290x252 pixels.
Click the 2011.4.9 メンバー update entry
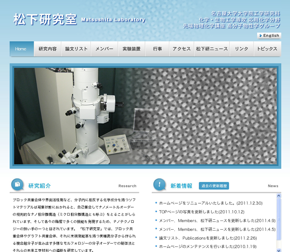217,220
